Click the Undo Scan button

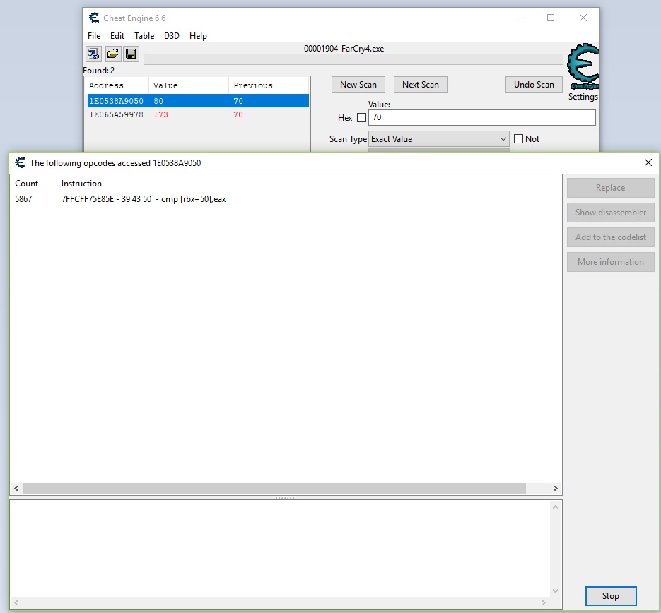pos(534,85)
